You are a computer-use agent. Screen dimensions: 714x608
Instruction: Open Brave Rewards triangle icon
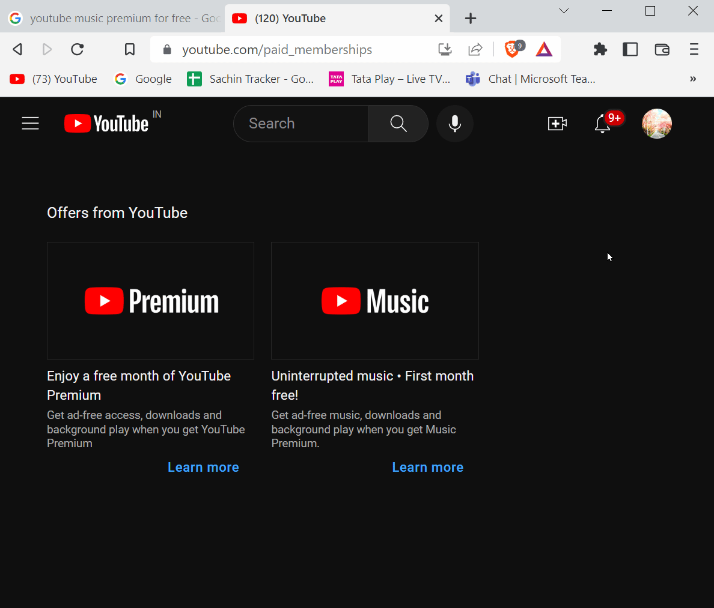coord(544,49)
